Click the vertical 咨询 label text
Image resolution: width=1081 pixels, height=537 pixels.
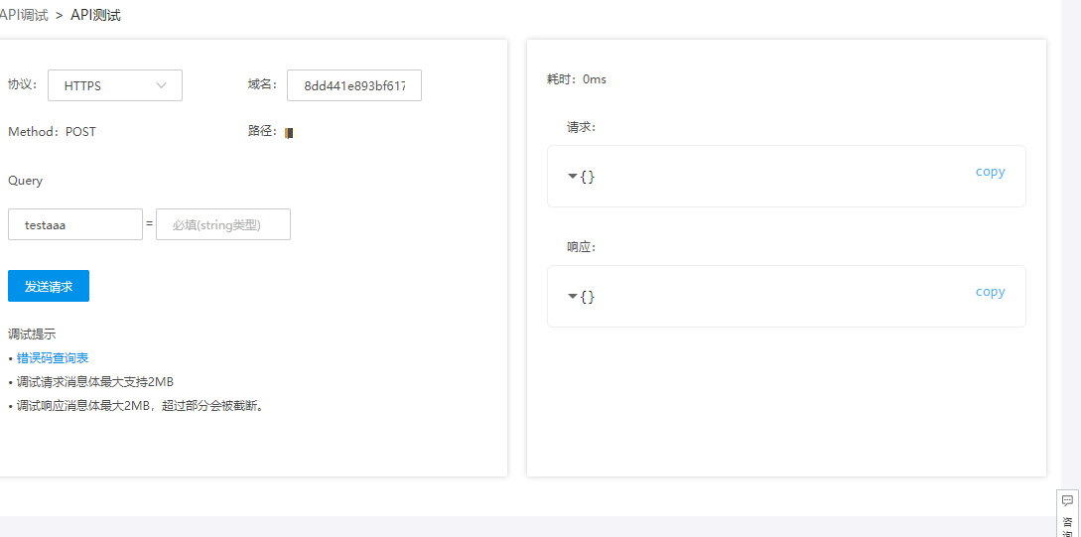click(1067, 524)
